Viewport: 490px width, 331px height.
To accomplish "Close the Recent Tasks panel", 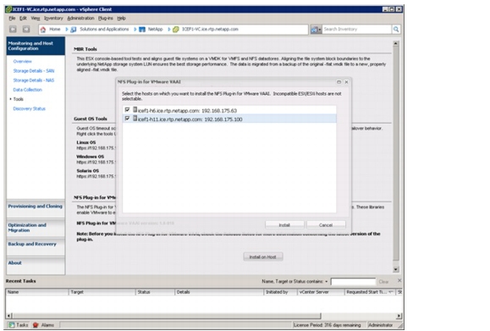I will (x=399, y=281).
